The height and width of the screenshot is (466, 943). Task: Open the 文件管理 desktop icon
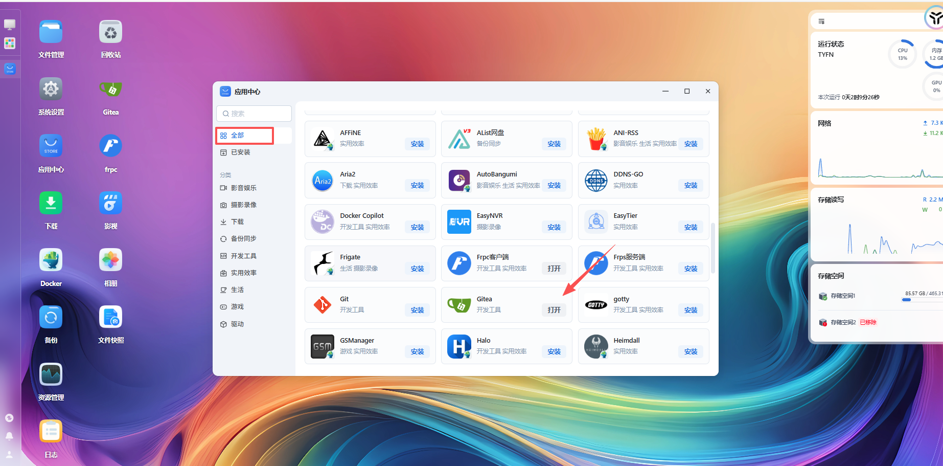(x=51, y=32)
